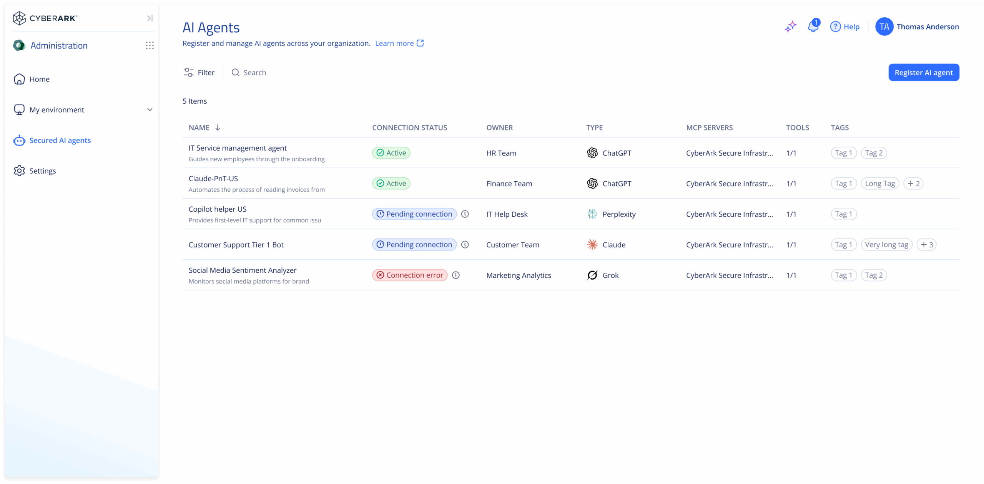Toggle the Name column sort order
The height and width of the screenshot is (484, 984).
tap(218, 127)
